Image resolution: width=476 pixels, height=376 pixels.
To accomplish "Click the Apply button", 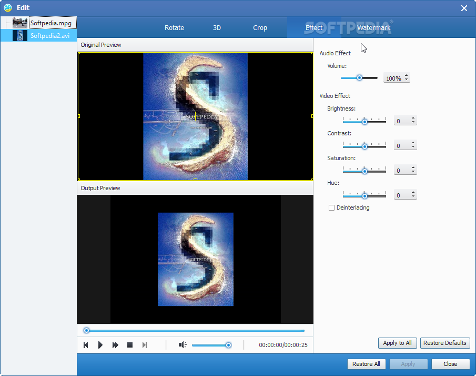I will [408, 364].
